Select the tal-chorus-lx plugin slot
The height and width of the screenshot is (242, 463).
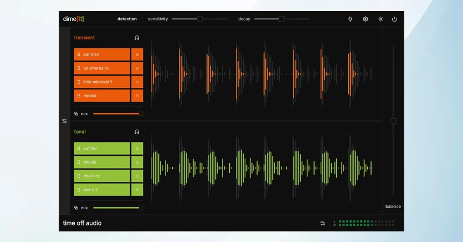102,69
